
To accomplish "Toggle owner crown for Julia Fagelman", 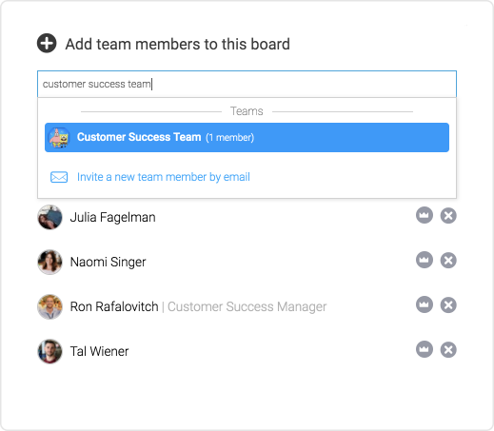I will click(425, 216).
